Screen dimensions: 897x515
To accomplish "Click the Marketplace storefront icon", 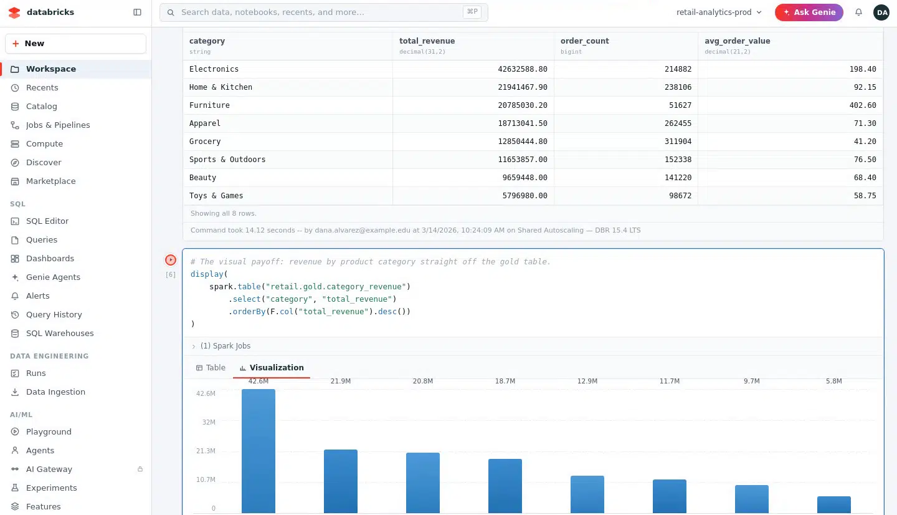I will click(15, 181).
